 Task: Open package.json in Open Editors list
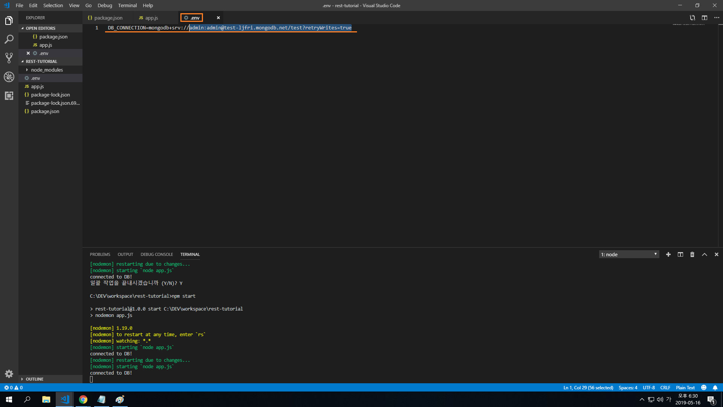tap(50, 37)
